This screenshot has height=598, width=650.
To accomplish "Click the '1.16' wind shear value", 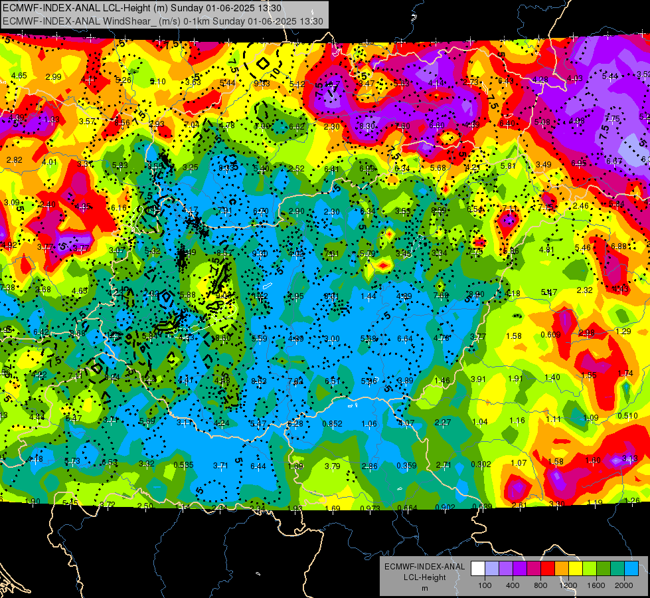I will tap(517, 421).
